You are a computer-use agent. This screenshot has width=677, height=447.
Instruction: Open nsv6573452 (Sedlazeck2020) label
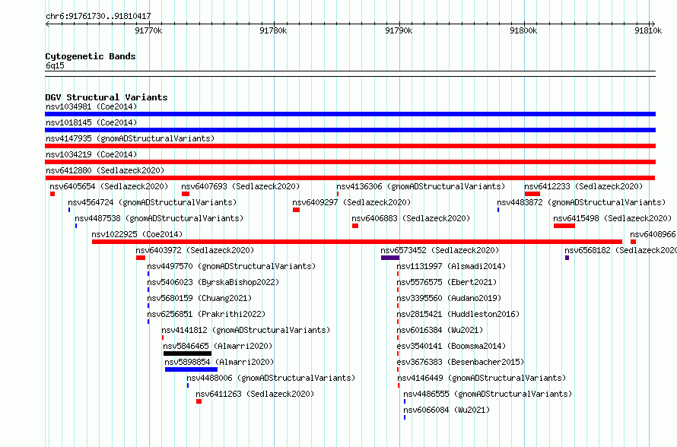tap(440, 250)
